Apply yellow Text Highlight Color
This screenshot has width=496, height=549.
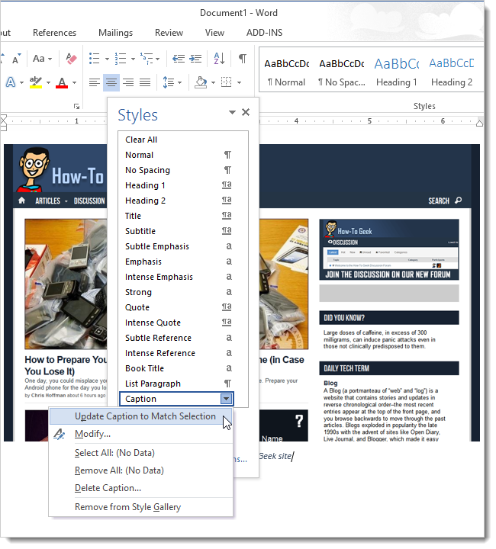tap(36, 82)
